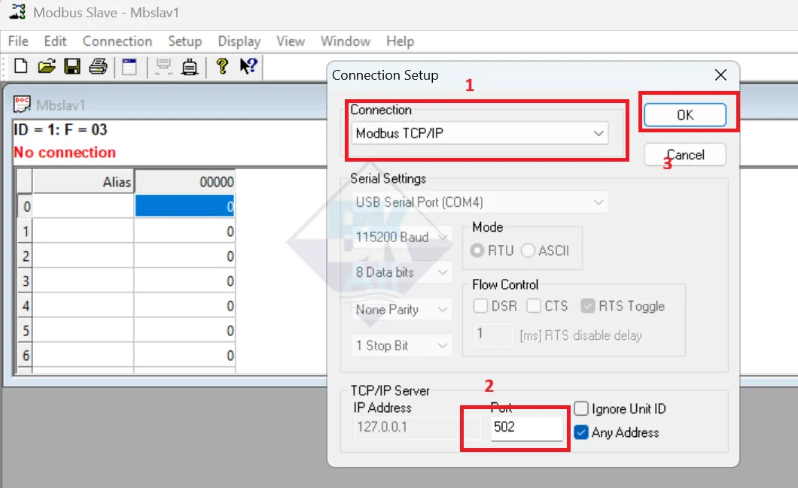Click the Print toolbar icon
The image size is (798, 488).
click(98, 66)
